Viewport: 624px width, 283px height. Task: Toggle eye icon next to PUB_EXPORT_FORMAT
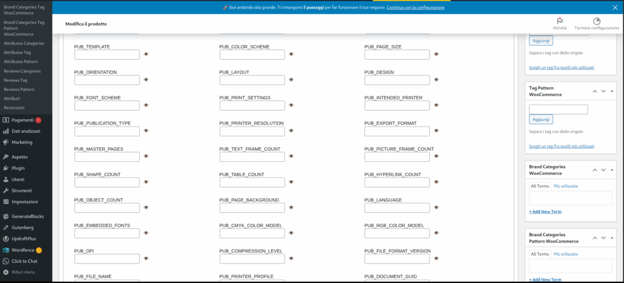(436, 131)
